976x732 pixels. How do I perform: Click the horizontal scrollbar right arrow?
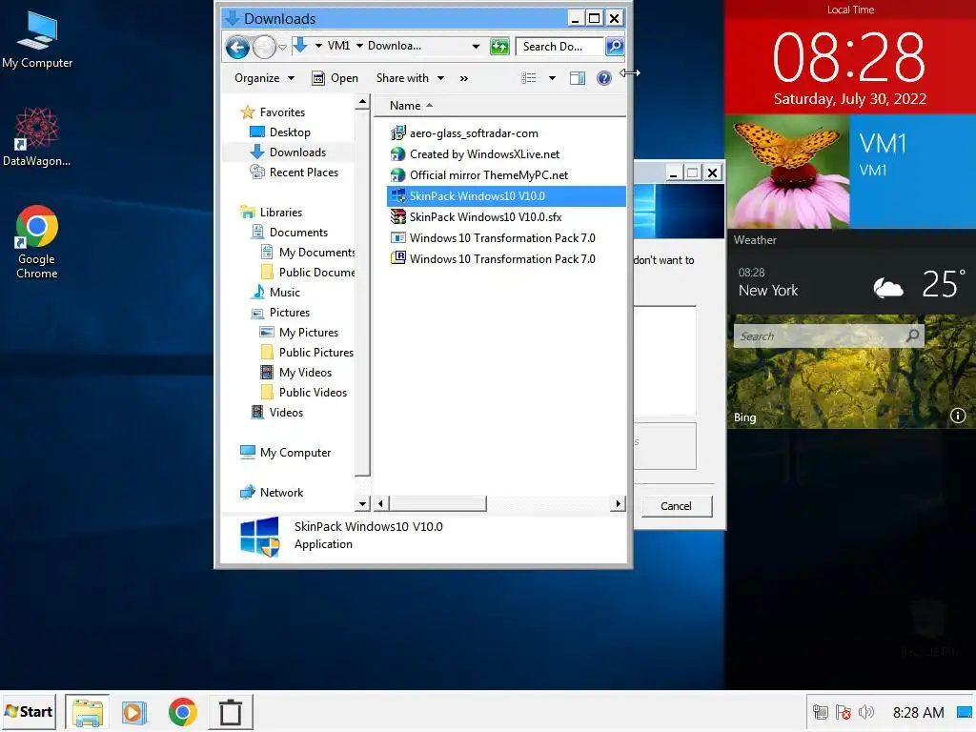(x=618, y=503)
